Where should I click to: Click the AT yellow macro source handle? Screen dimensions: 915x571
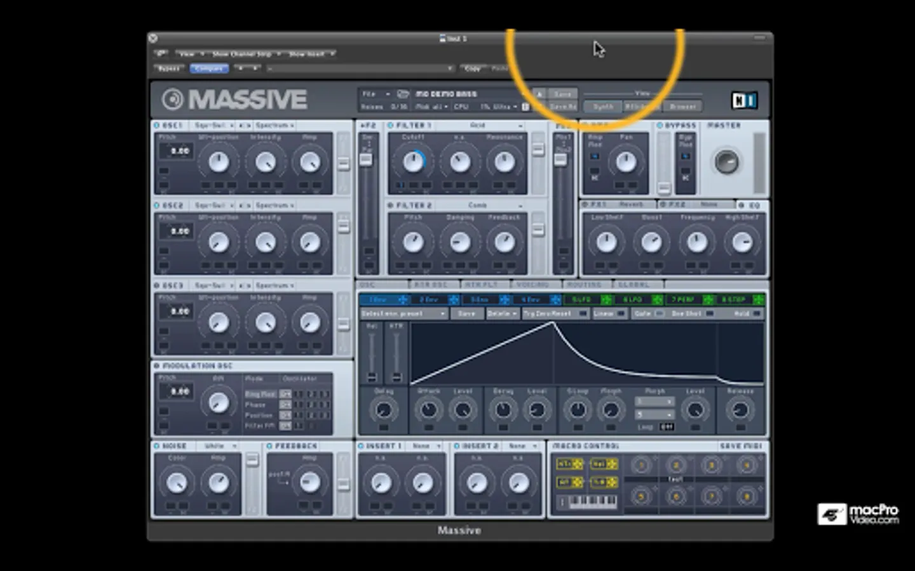pos(578,483)
